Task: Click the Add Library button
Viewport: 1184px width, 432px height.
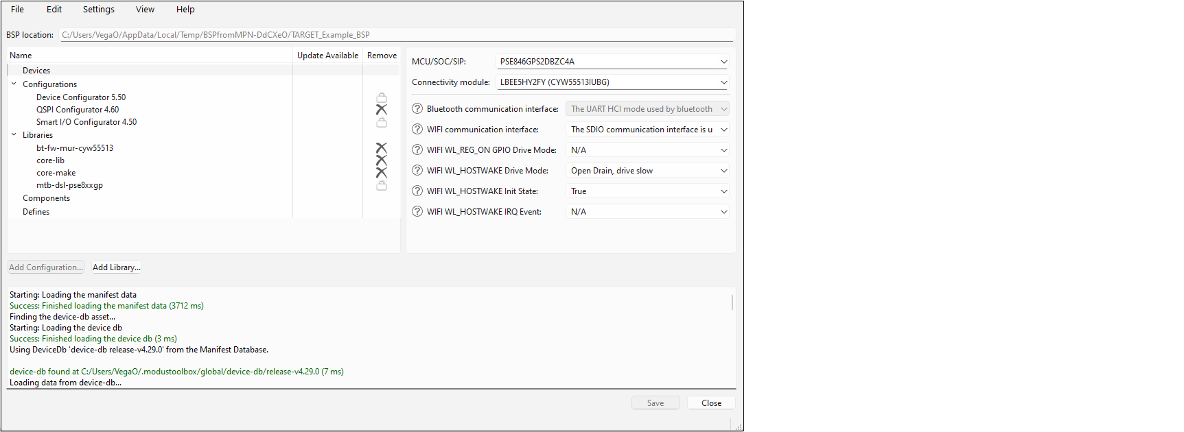Action: click(117, 267)
